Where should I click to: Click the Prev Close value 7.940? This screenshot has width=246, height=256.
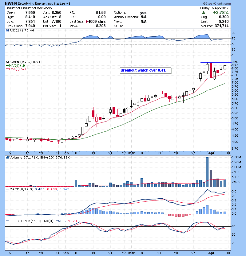coord(30,26)
